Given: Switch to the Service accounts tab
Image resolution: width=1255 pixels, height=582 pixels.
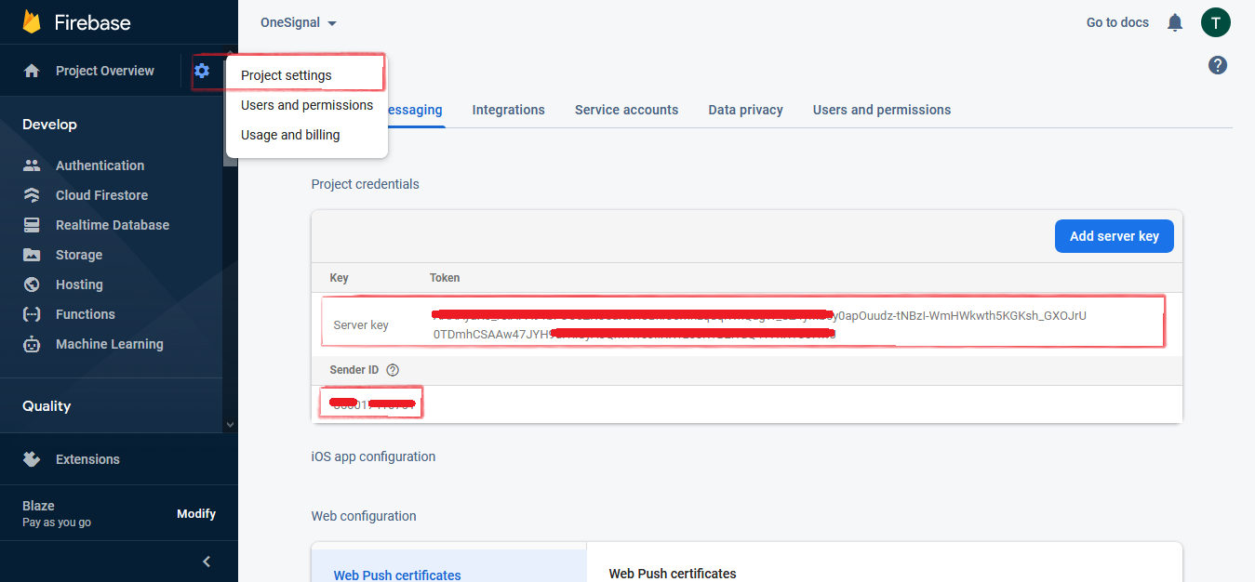Looking at the screenshot, I should click(x=626, y=110).
